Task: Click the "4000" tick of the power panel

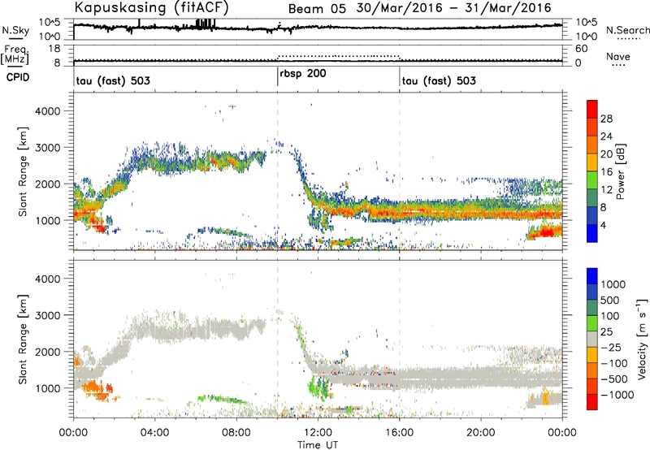Action: point(48,111)
